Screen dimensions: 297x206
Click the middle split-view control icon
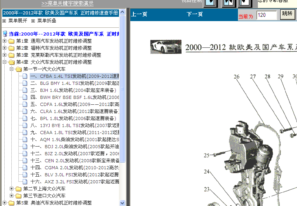(x=229, y=3)
